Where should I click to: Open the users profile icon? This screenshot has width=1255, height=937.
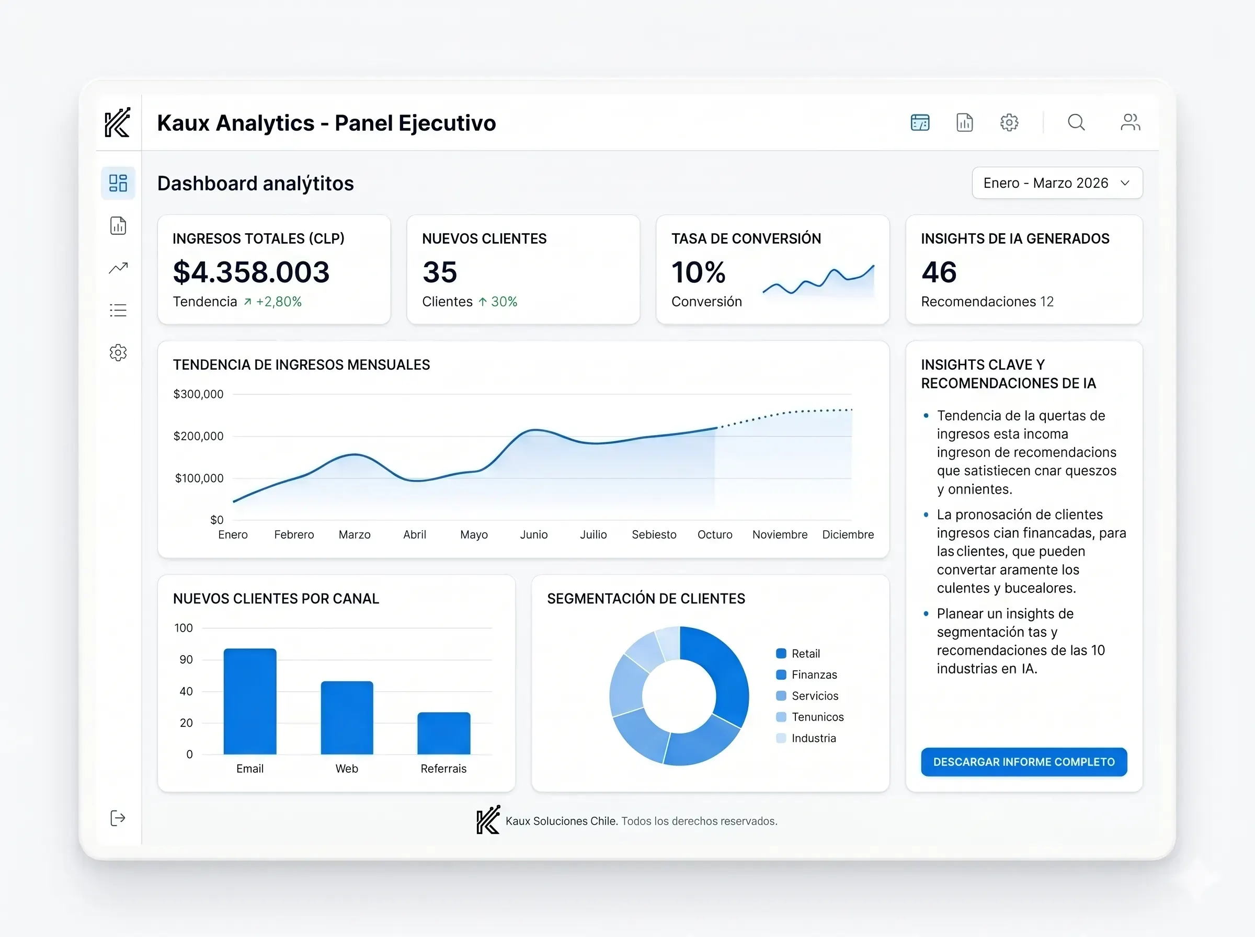click(1129, 122)
